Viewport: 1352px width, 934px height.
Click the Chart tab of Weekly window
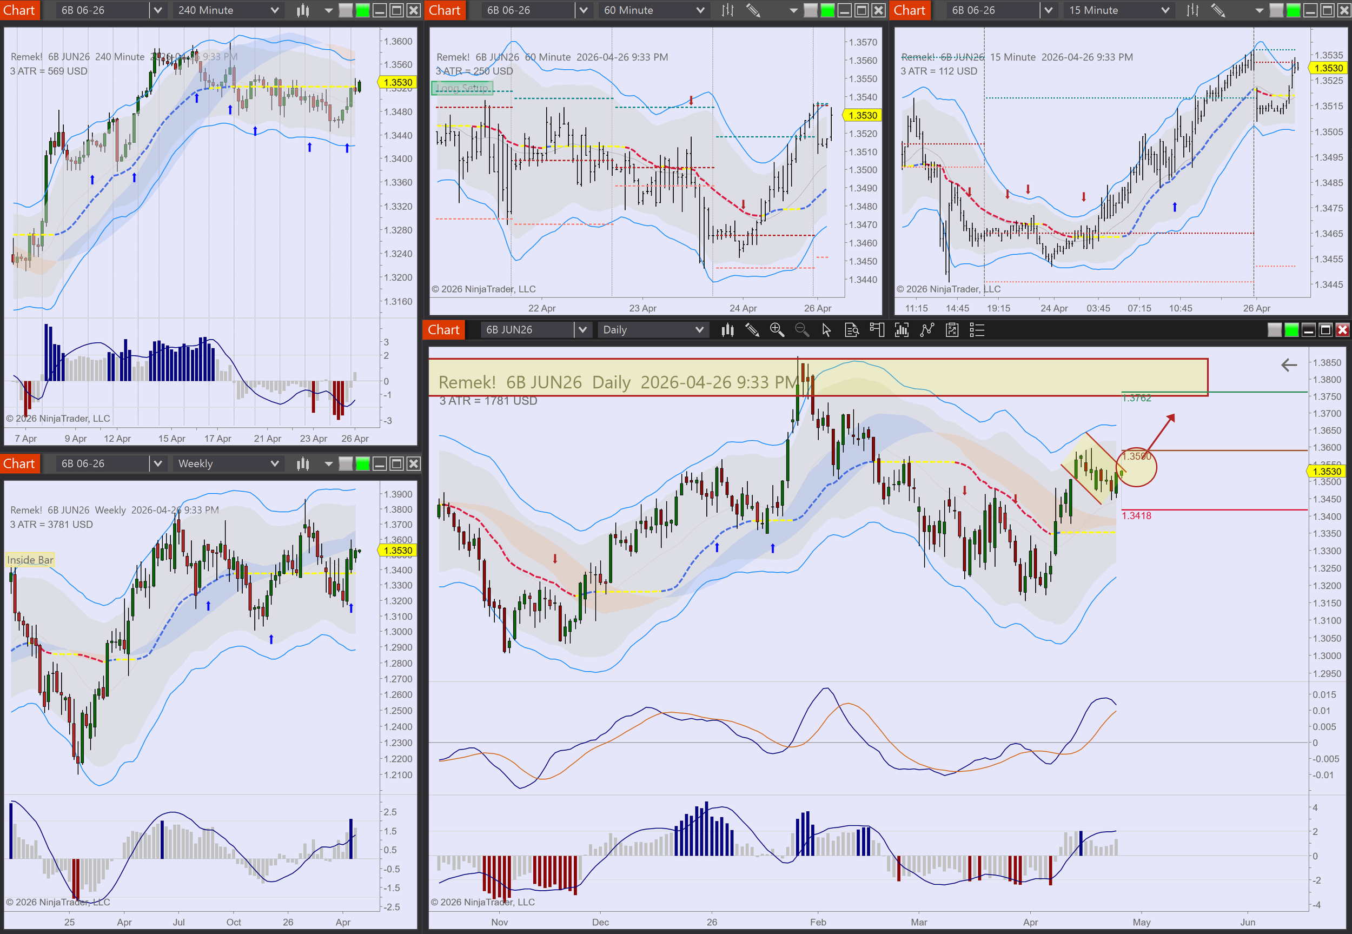pos(19,463)
